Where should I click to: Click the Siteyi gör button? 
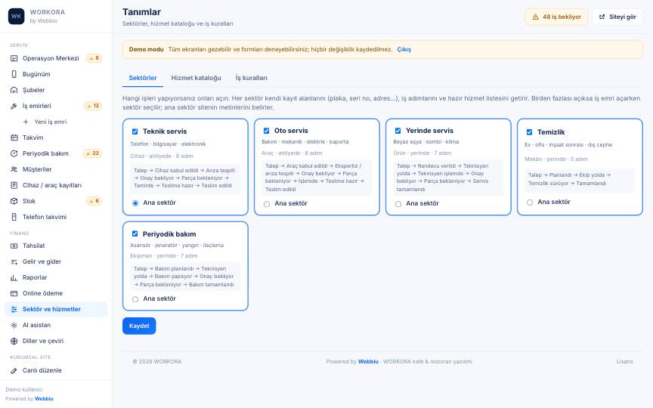617,17
